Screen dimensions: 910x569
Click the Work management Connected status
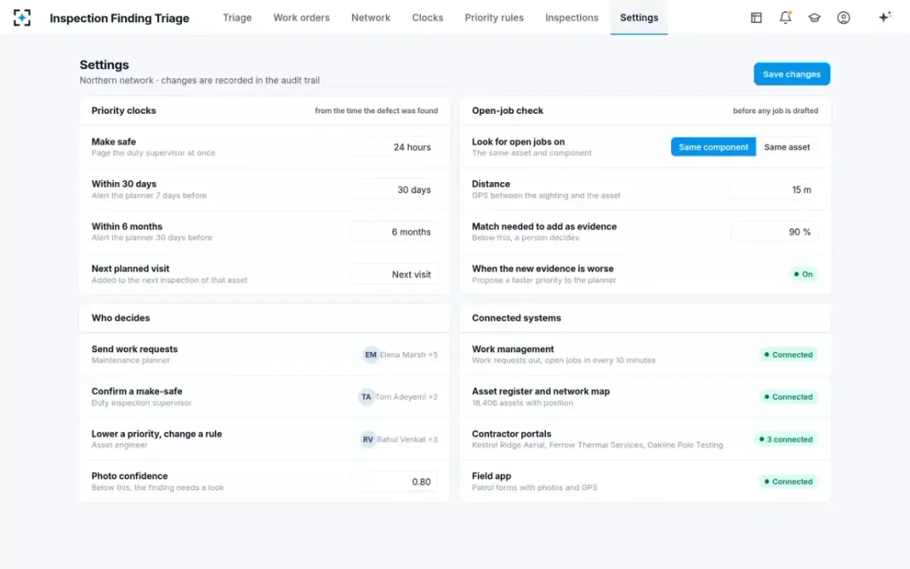point(789,354)
